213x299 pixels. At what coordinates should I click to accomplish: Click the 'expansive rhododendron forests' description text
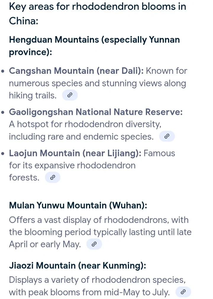72,165
